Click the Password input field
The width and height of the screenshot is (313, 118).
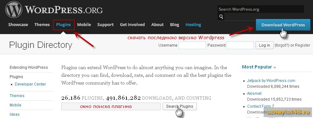click(240, 45)
